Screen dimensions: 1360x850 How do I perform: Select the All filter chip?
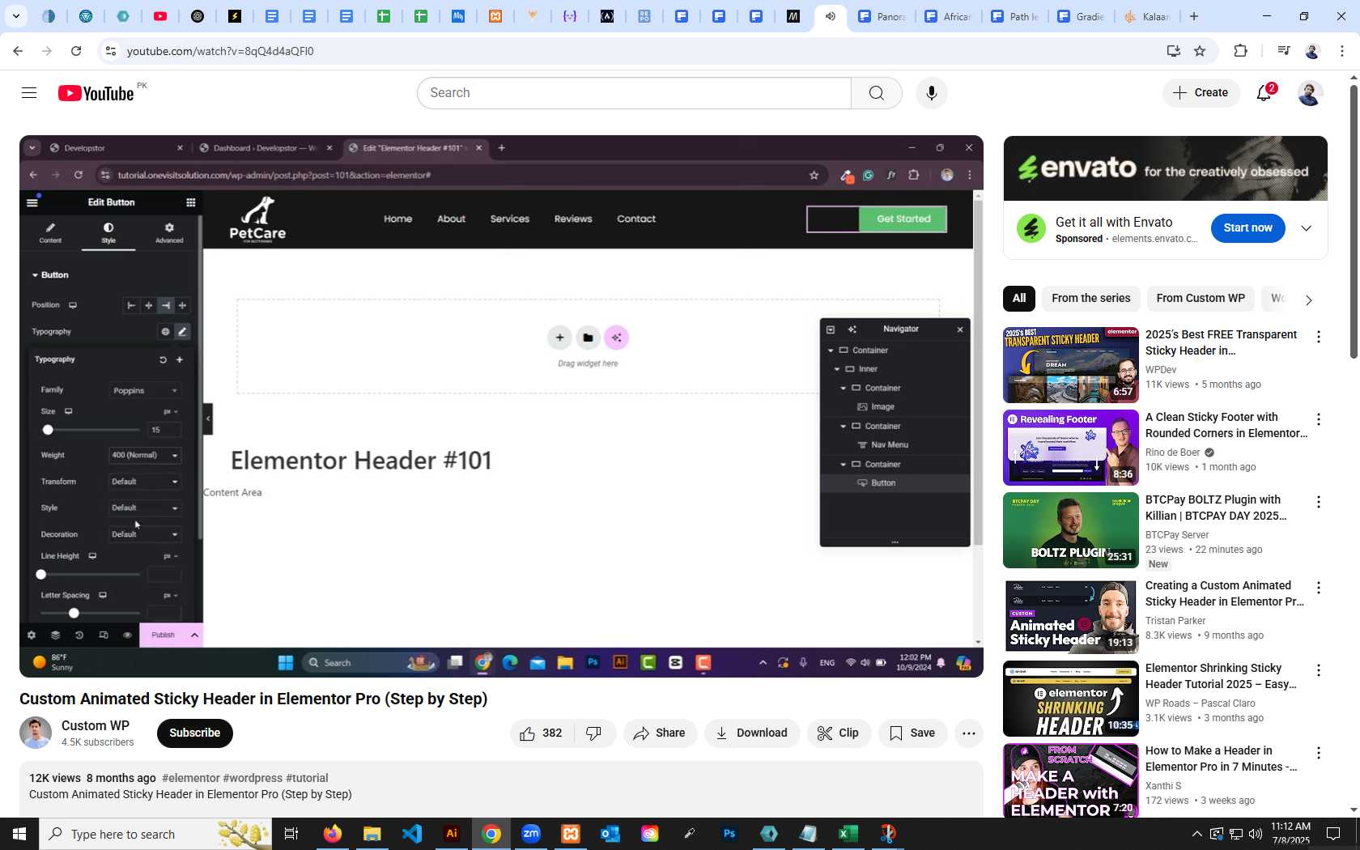point(1019,299)
